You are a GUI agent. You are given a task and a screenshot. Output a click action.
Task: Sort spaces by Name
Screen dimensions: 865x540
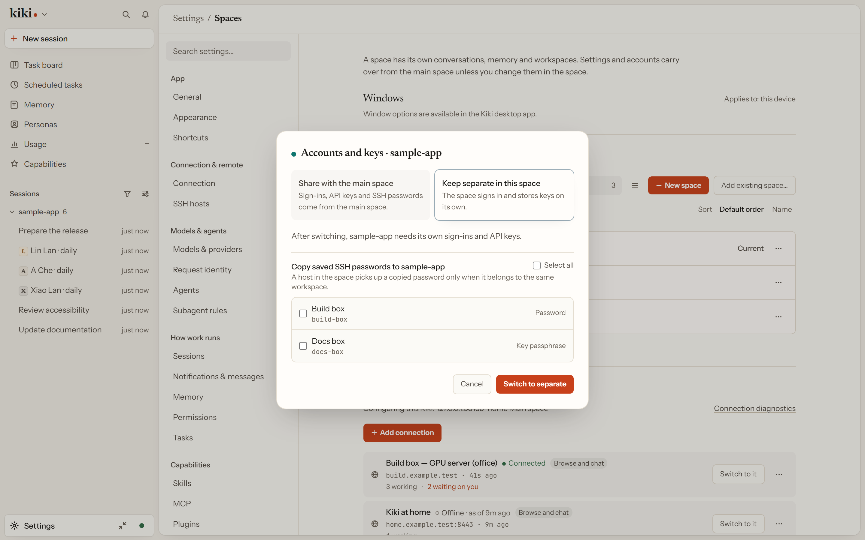(x=782, y=209)
